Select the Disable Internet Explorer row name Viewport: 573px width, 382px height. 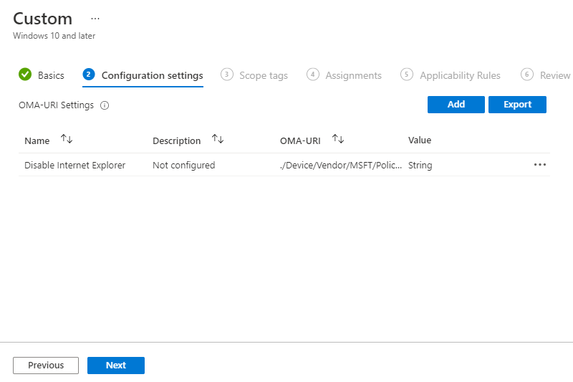(x=74, y=165)
